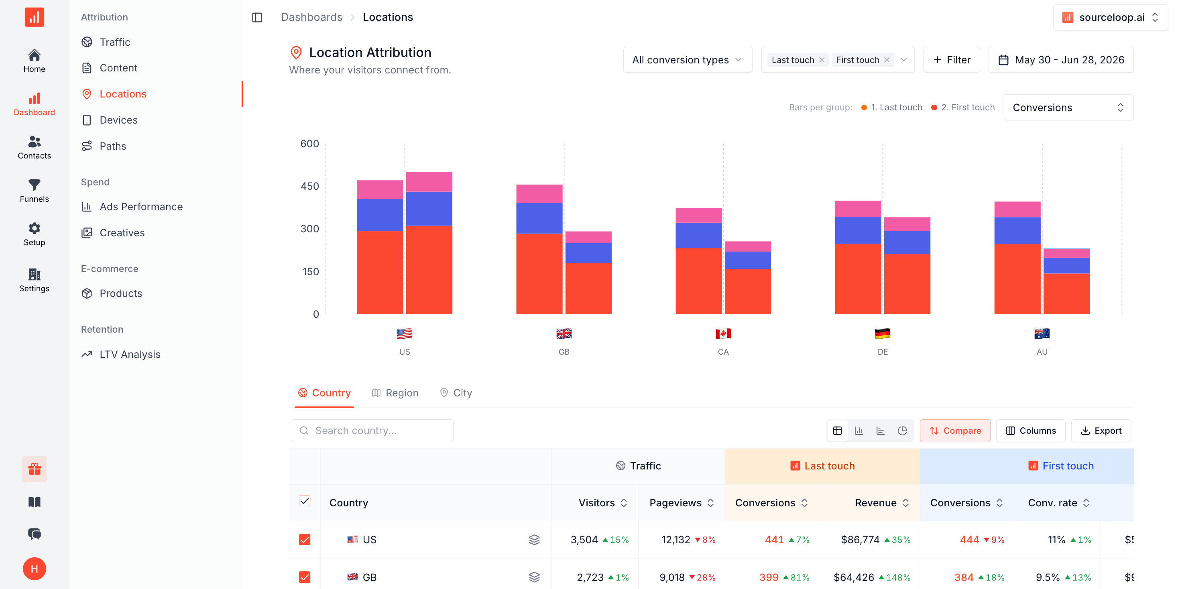Switch to vertical bar chart view
The width and height of the screenshot is (1180, 589).
pos(859,431)
